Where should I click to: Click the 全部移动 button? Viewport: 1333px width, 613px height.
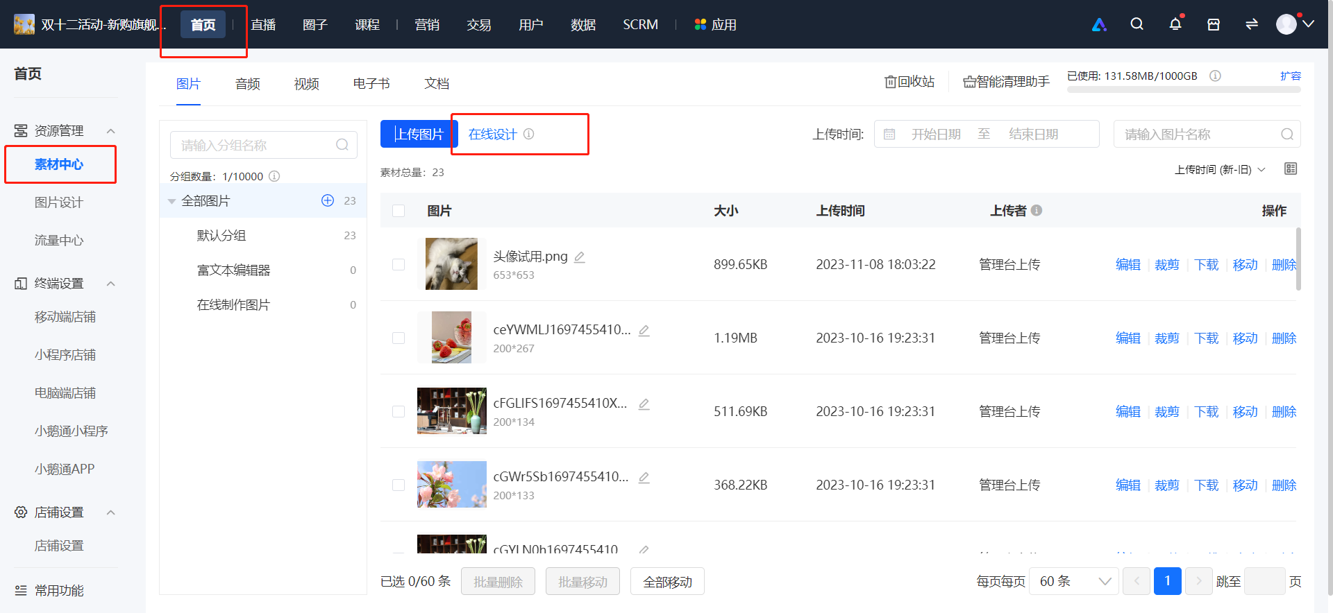pyautogui.click(x=667, y=581)
